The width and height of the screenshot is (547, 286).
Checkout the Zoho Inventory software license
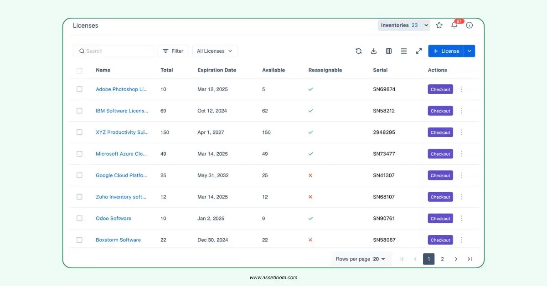coord(440,197)
